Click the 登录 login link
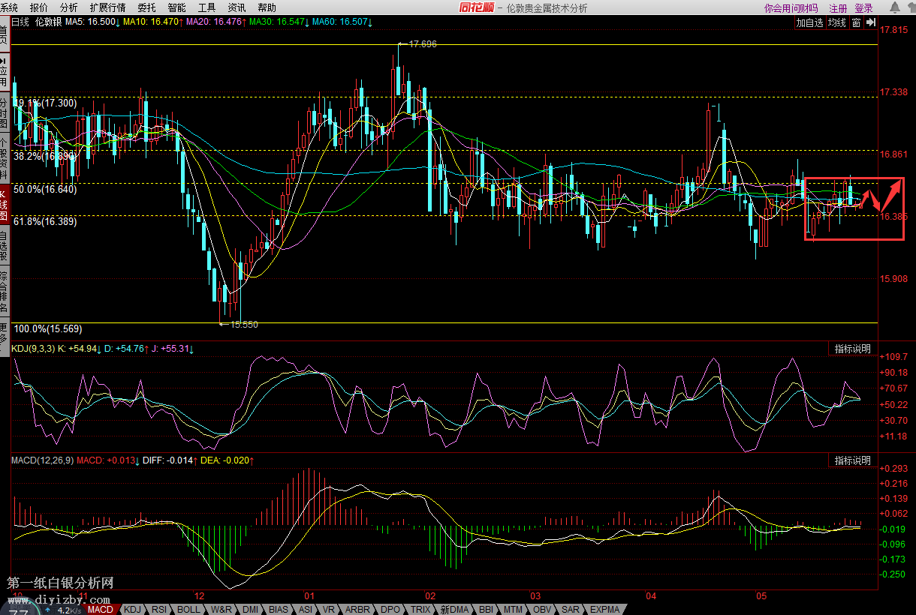 coord(863,8)
